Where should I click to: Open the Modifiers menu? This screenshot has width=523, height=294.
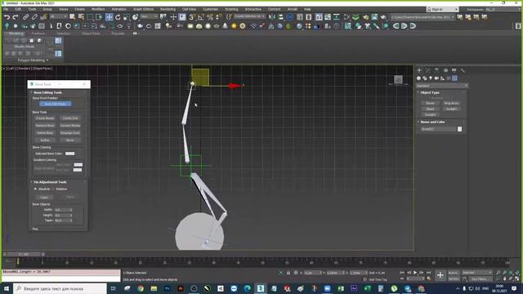point(98,9)
